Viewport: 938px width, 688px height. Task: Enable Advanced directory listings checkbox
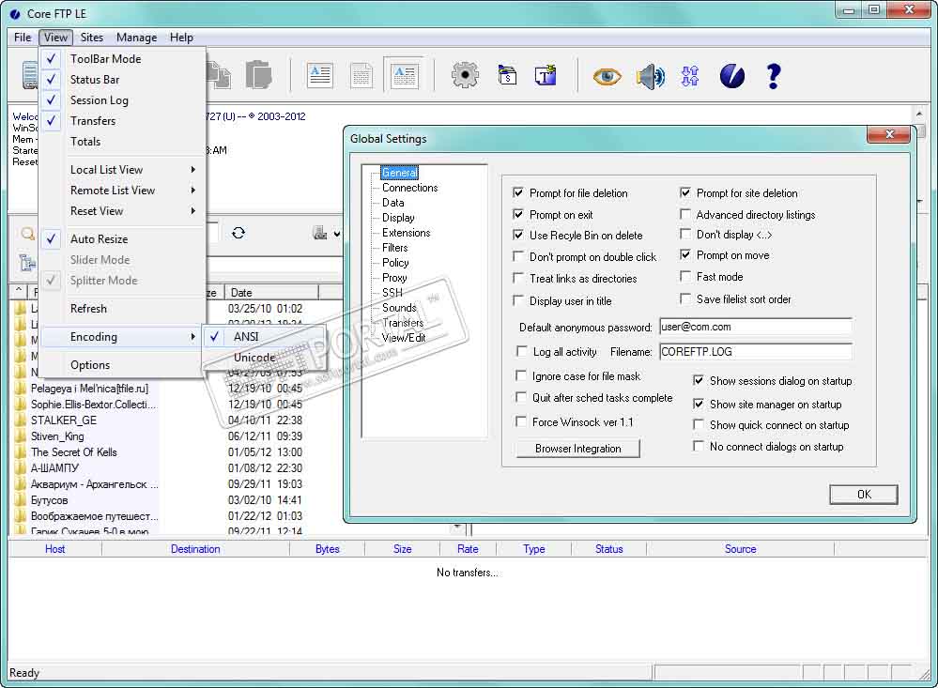pyautogui.click(x=685, y=214)
